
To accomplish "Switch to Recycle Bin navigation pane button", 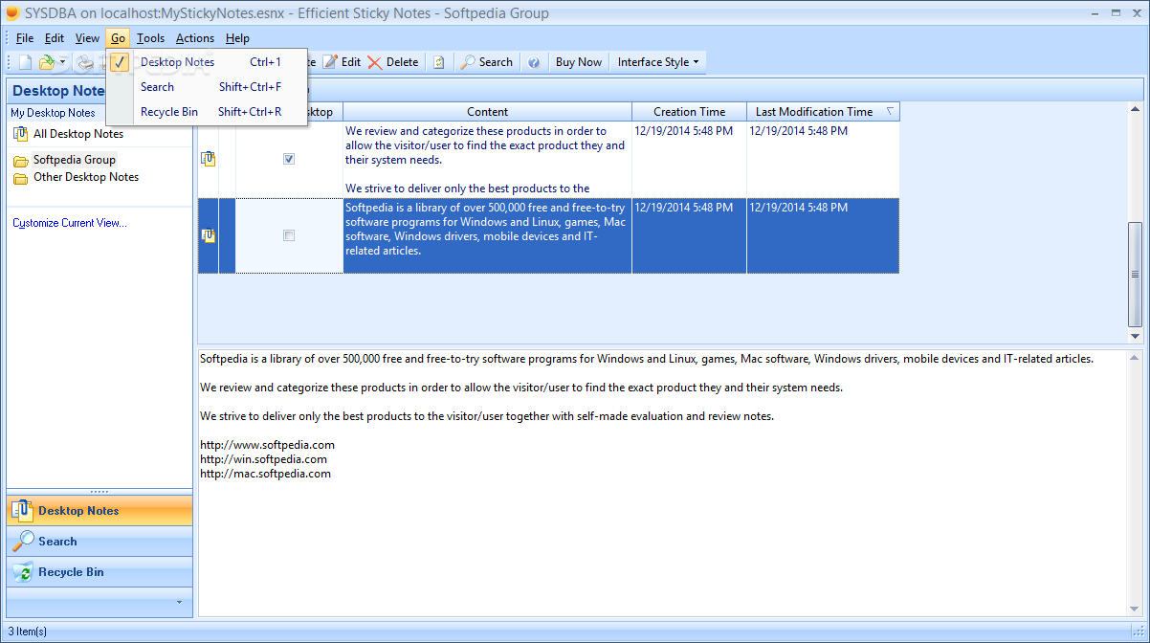I will (100, 572).
